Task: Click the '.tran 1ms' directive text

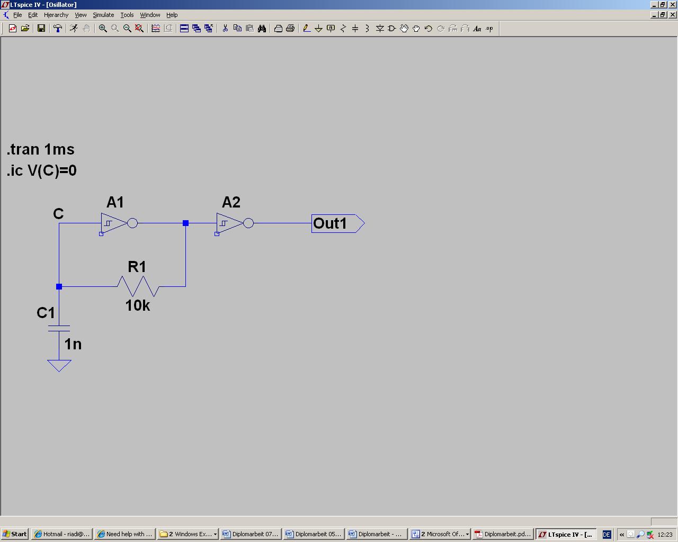Action: click(41, 149)
